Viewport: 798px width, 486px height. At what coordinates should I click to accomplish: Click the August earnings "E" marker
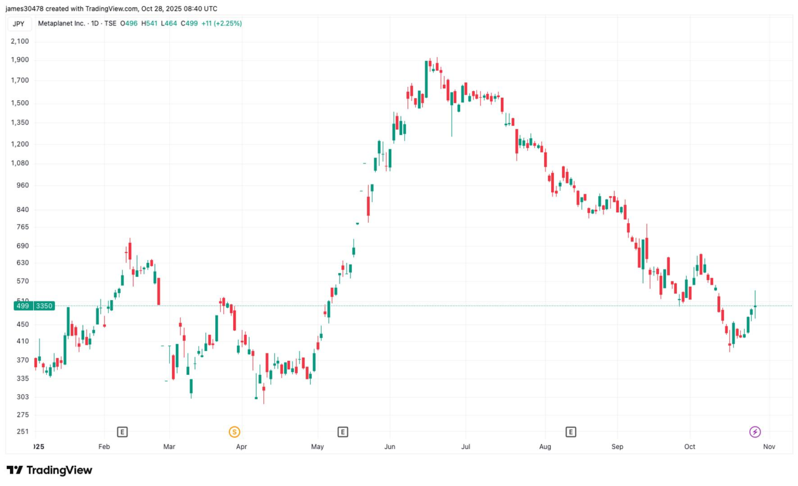tap(571, 431)
